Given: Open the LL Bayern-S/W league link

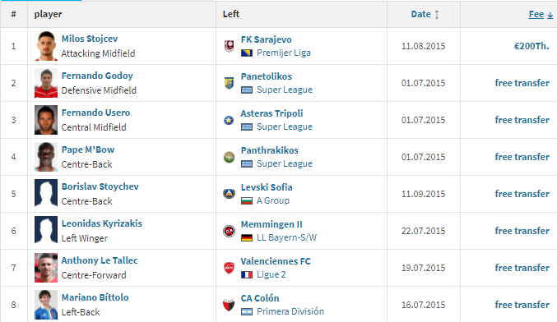Looking at the screenshot, I should coord(286,237).
